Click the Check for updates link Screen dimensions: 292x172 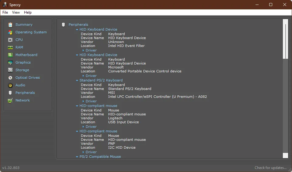[270, 168]
